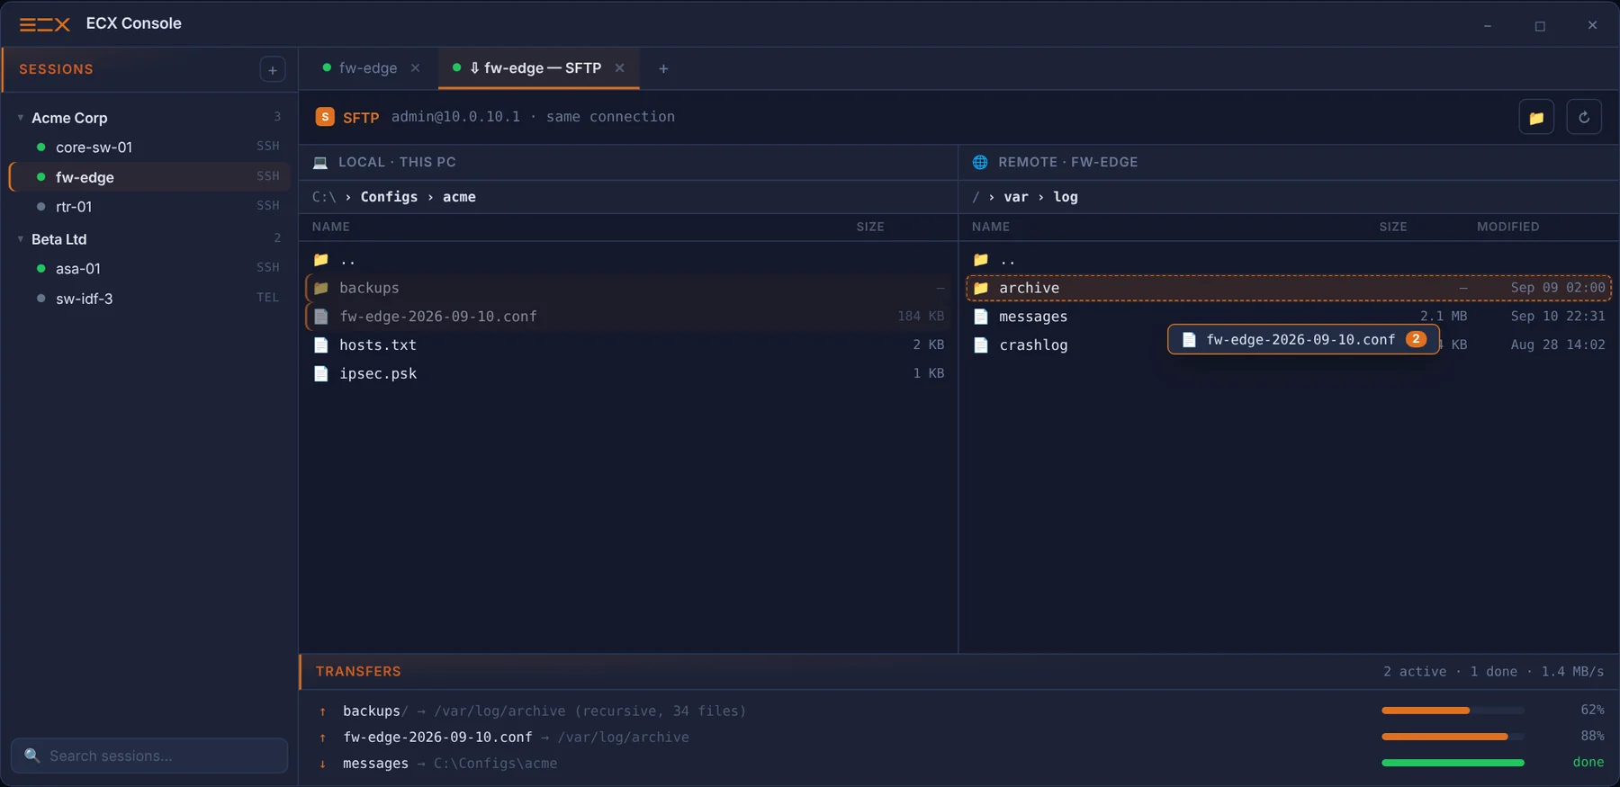Open a new tab with plus icon

click(x=663, y=68)
